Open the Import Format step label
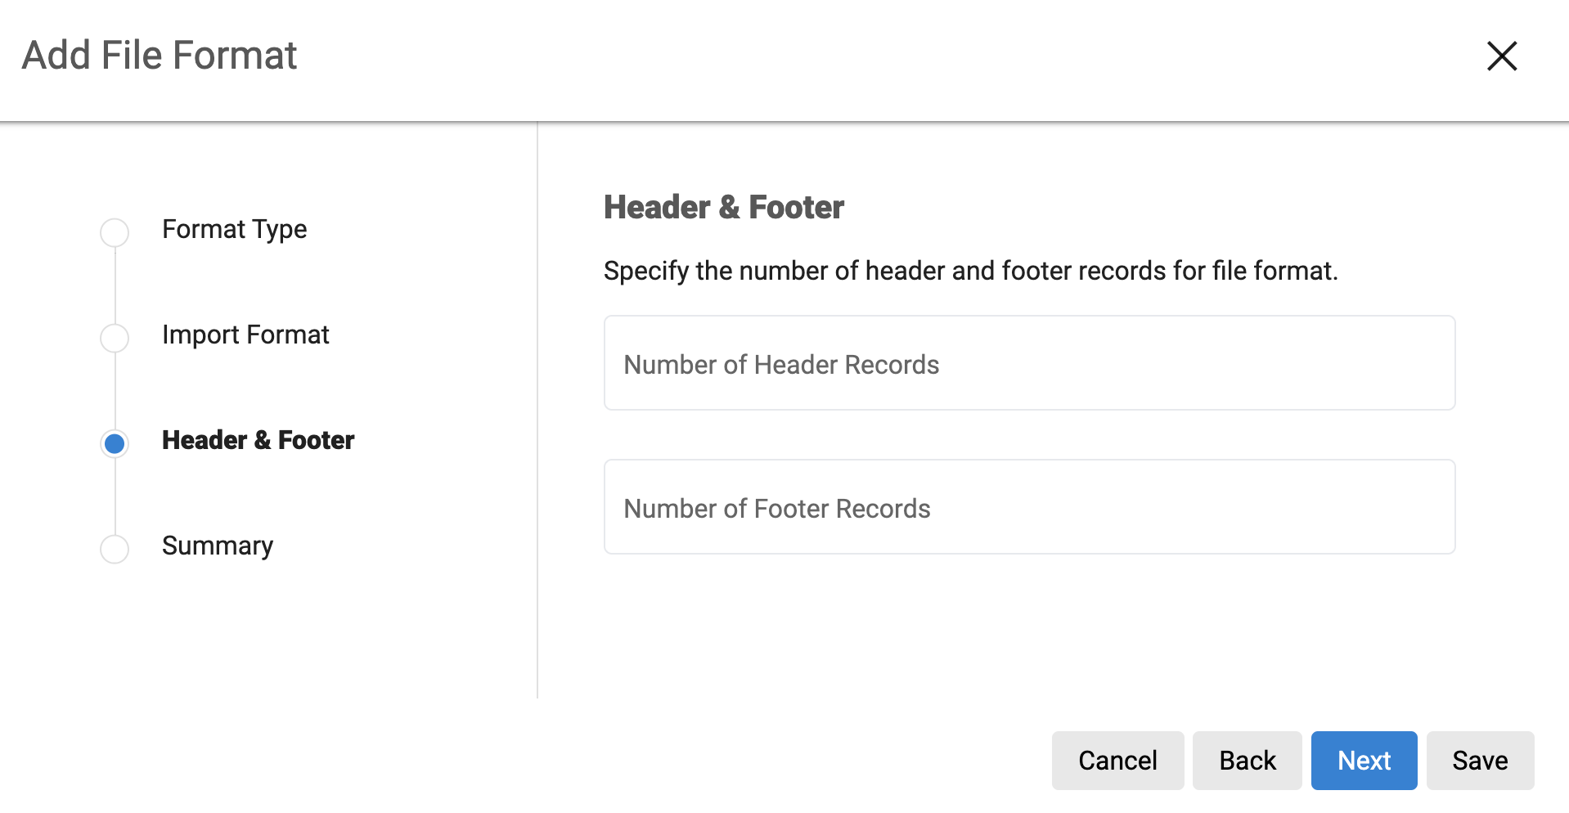Viewport: 1569px width, 813px height. pos(245,335)
